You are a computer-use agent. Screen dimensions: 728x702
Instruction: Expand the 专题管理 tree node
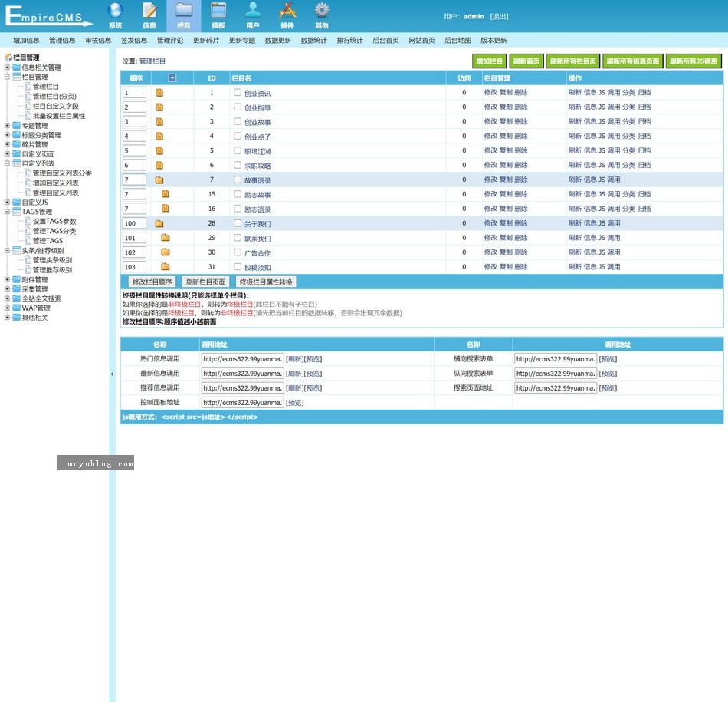pos(7,126)
